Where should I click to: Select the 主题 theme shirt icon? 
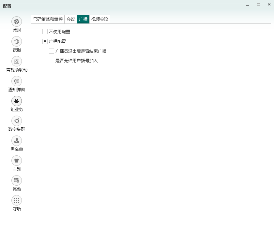pyautogui.click(x=17, y=161)
